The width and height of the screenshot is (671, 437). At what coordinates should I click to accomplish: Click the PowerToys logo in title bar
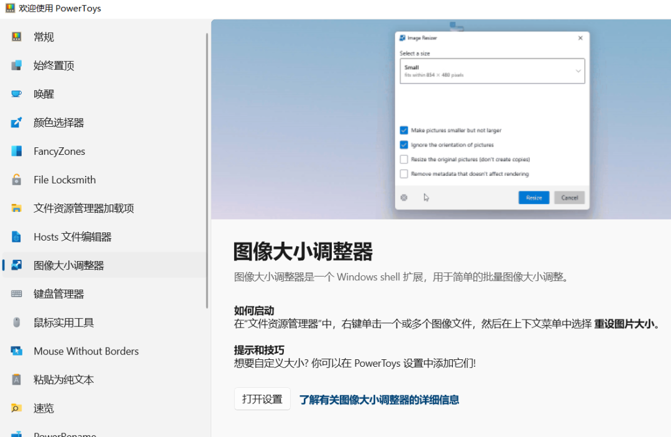pos(10,8)
